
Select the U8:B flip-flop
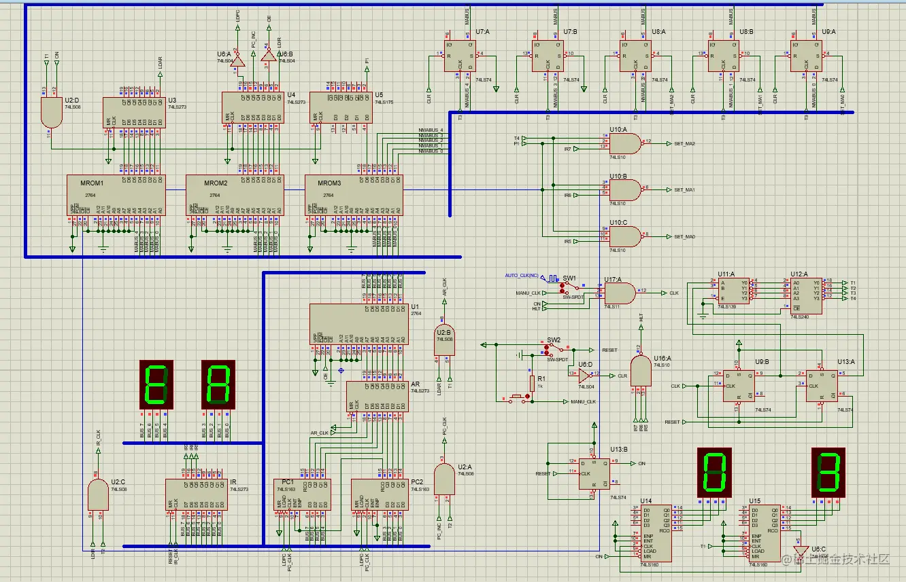tap(724, 56)
